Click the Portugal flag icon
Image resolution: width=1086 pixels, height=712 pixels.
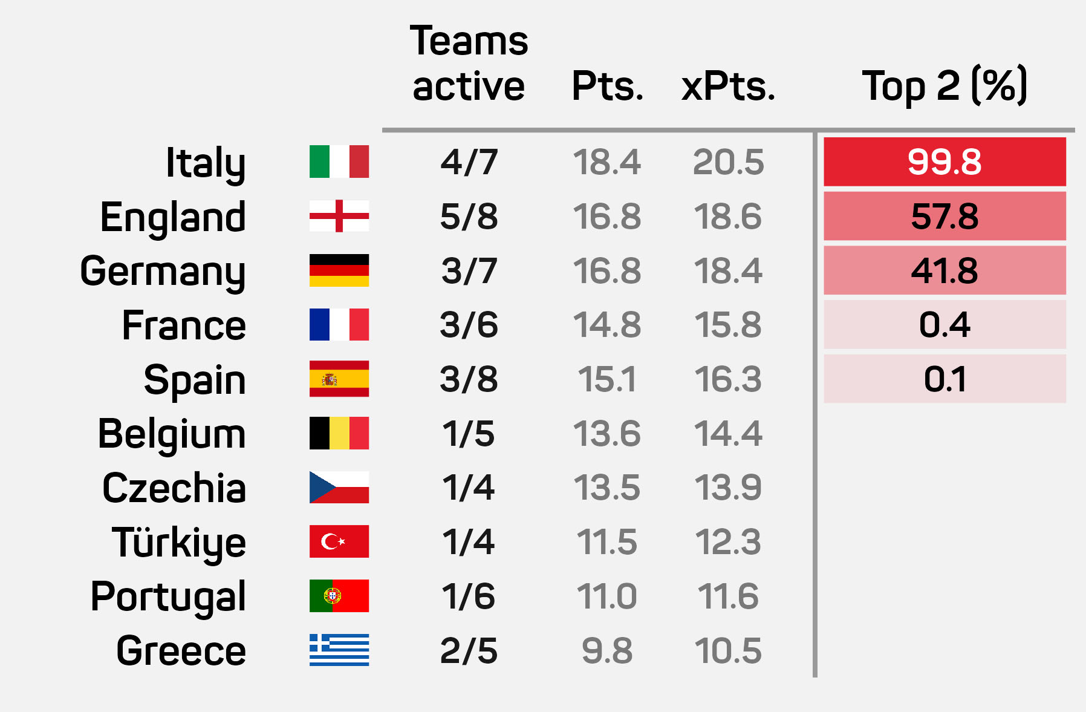tap(339, 596)
